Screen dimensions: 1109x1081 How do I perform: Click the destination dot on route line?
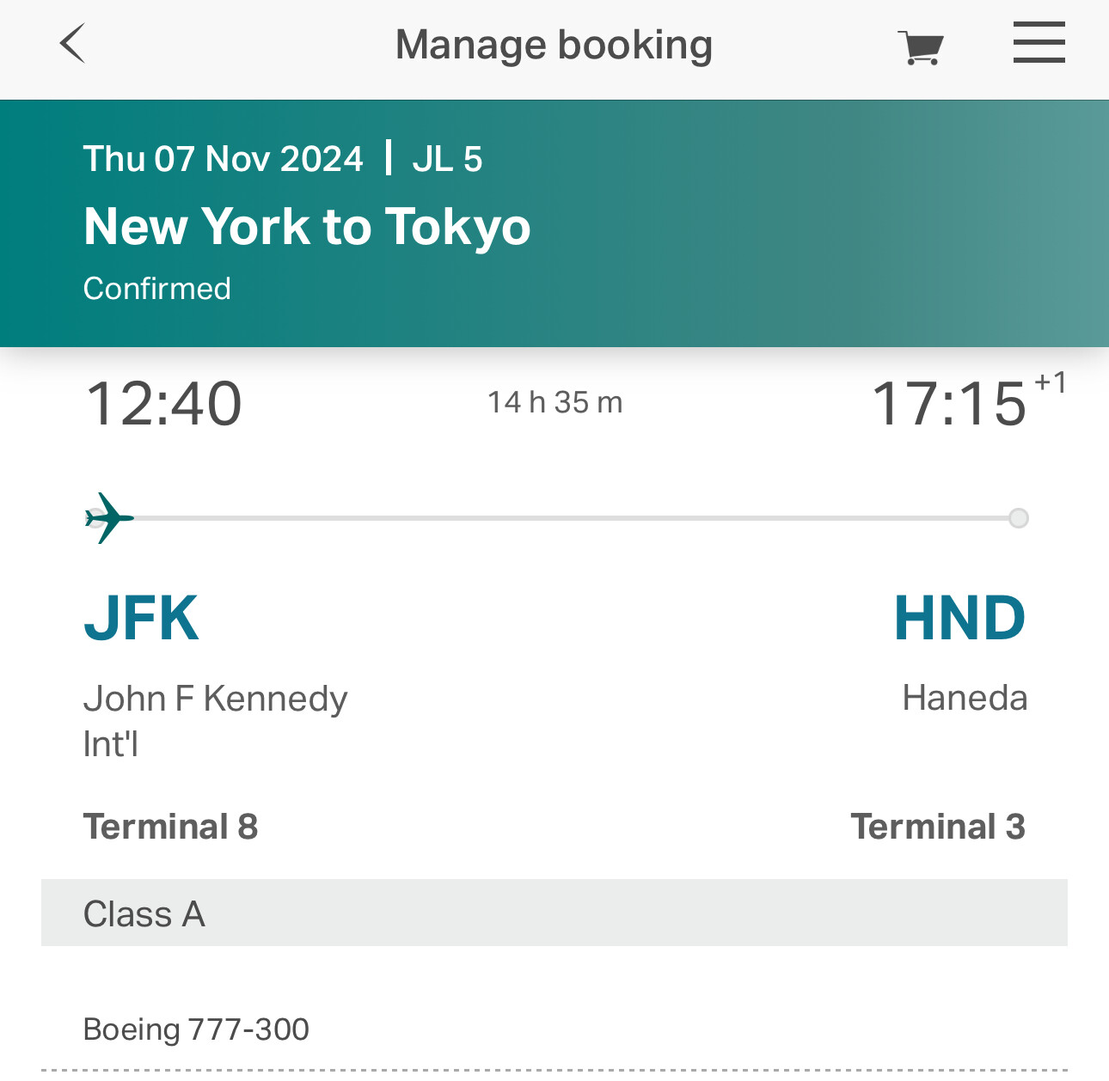1018,518
